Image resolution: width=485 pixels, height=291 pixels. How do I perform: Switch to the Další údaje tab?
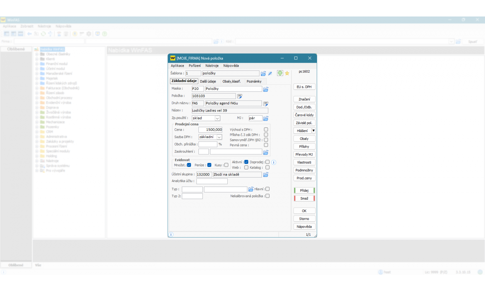click(208, 81)
